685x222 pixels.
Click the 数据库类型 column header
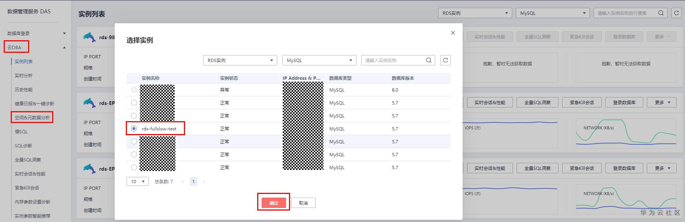point(340,78)
